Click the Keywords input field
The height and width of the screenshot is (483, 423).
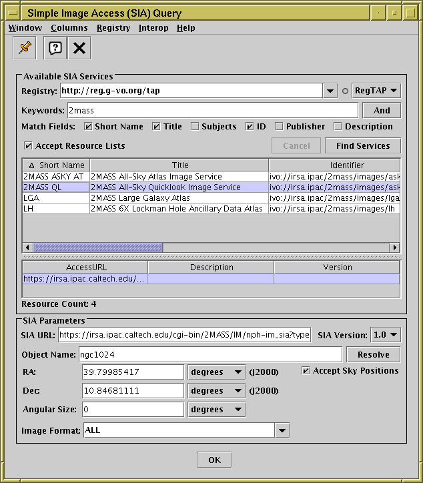tap(212, 110)
